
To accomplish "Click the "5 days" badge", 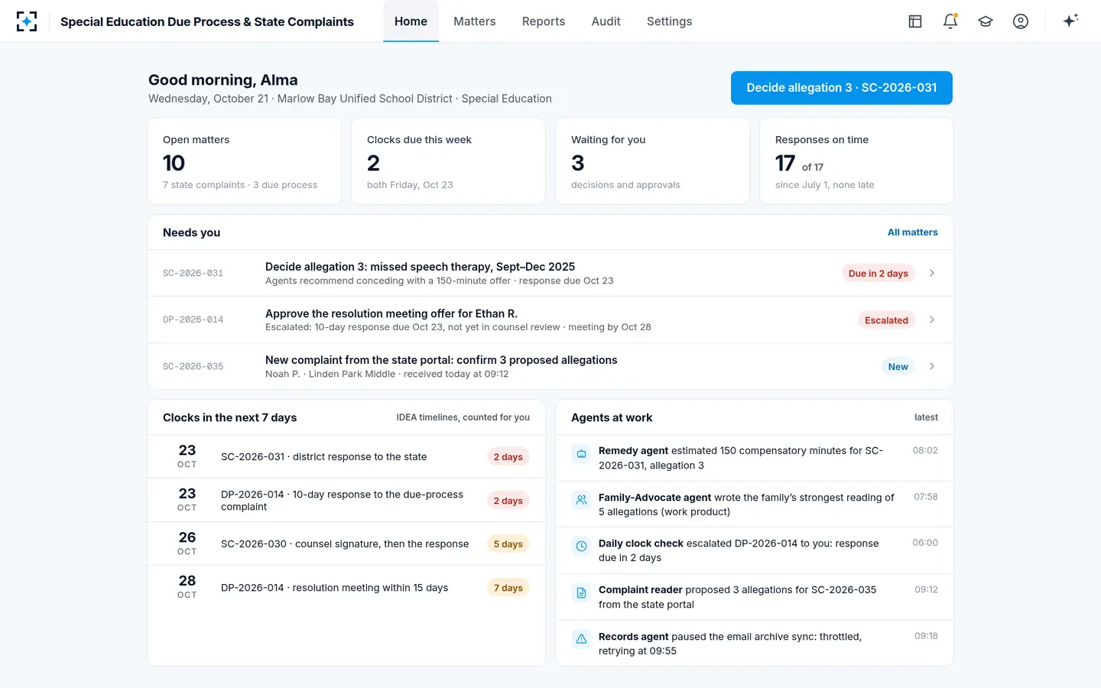I will 508,544.
